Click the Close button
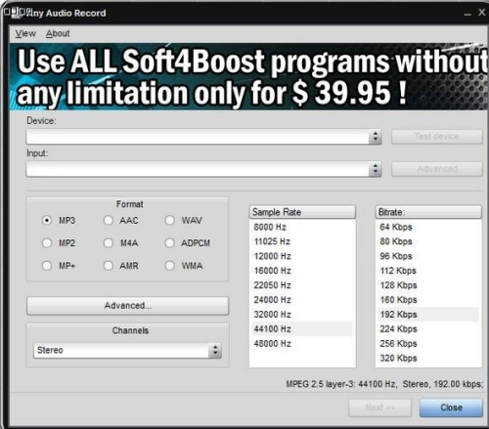Image resolution: width=489 pixels, height=429 pixels. tap(451, 408)
